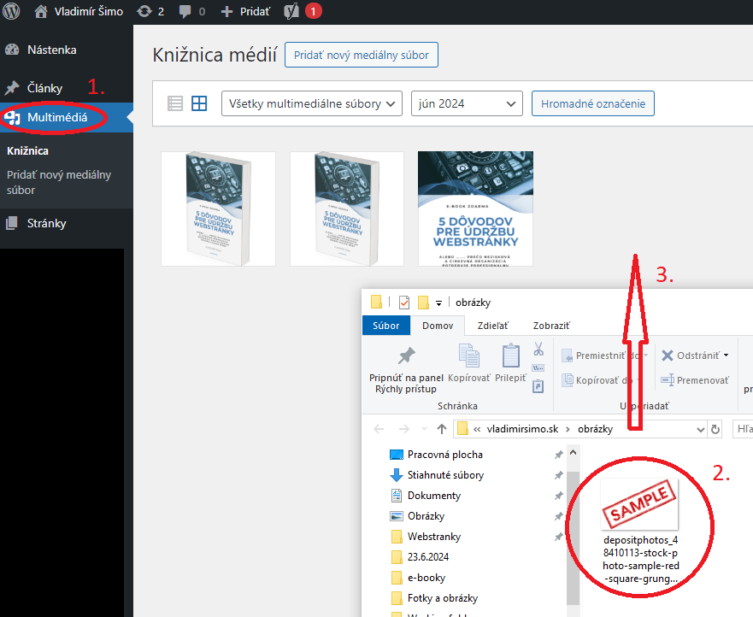Open the quick access toolbar customize arrow
This screenshot has width=753, height=617.
tap(438, 303)
